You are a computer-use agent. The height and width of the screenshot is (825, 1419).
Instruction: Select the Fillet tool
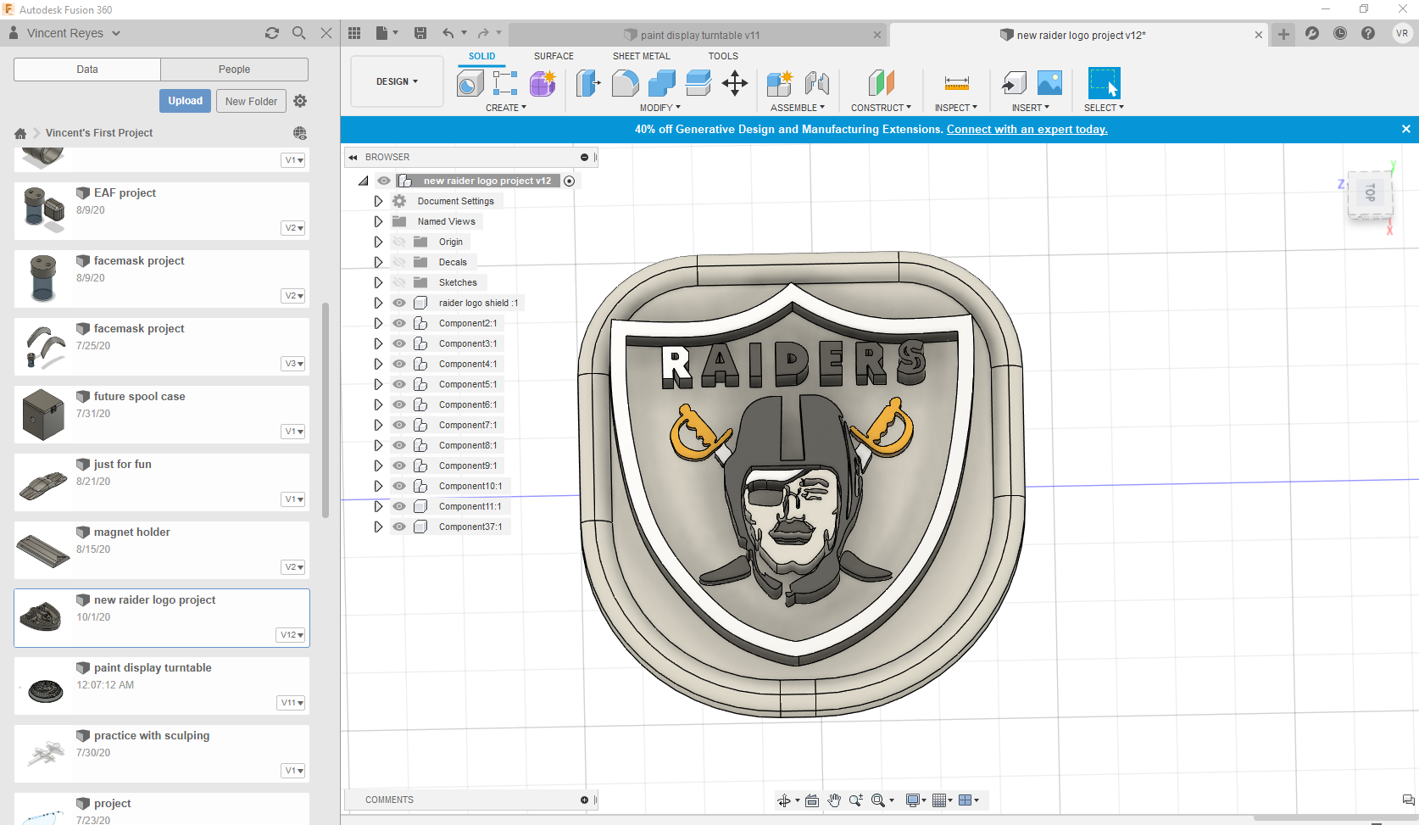(x=626, y=83)
